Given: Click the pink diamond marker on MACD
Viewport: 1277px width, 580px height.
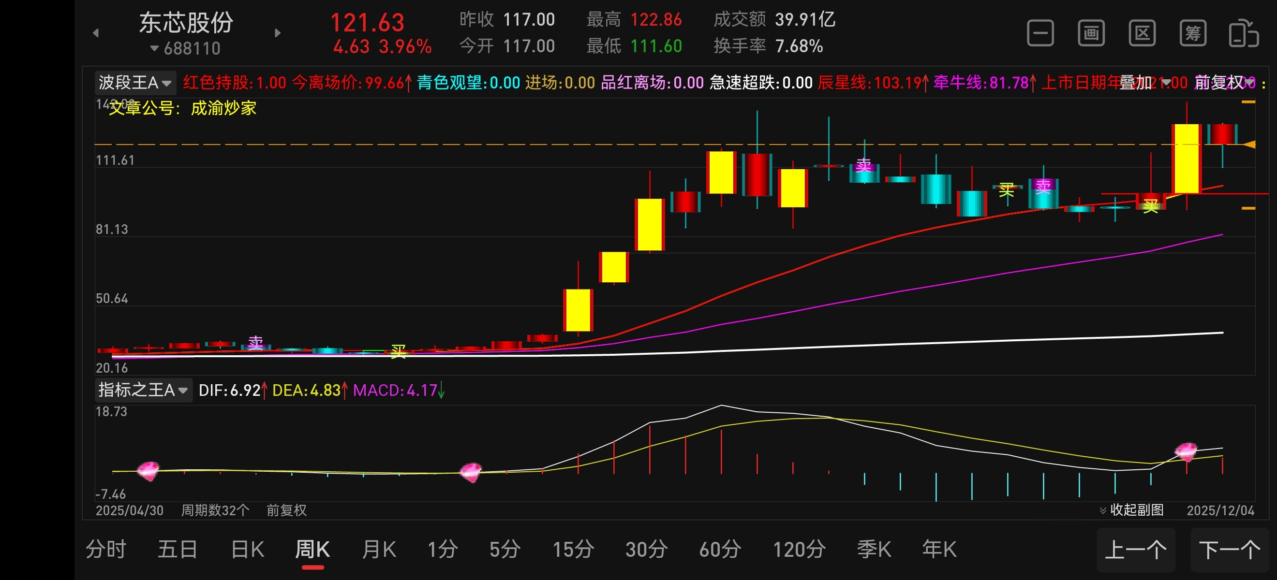Looking at the screenshot, I should (x=1186, y=451).
